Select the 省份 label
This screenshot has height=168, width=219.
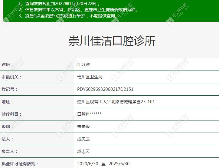[x=7, y=64]
